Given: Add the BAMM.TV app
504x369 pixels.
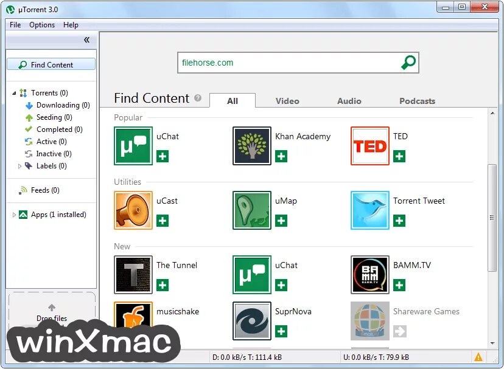Looking at the screenshot, I should click(x=399, y=285).
